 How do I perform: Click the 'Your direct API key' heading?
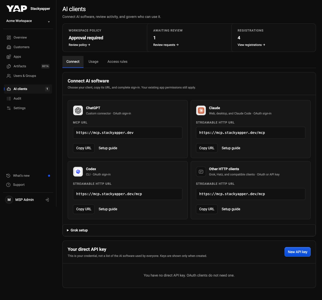tap(87, 249)
